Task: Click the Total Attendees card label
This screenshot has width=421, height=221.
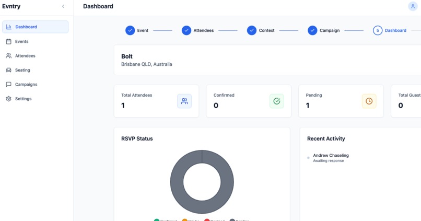Action: (137, 95)
